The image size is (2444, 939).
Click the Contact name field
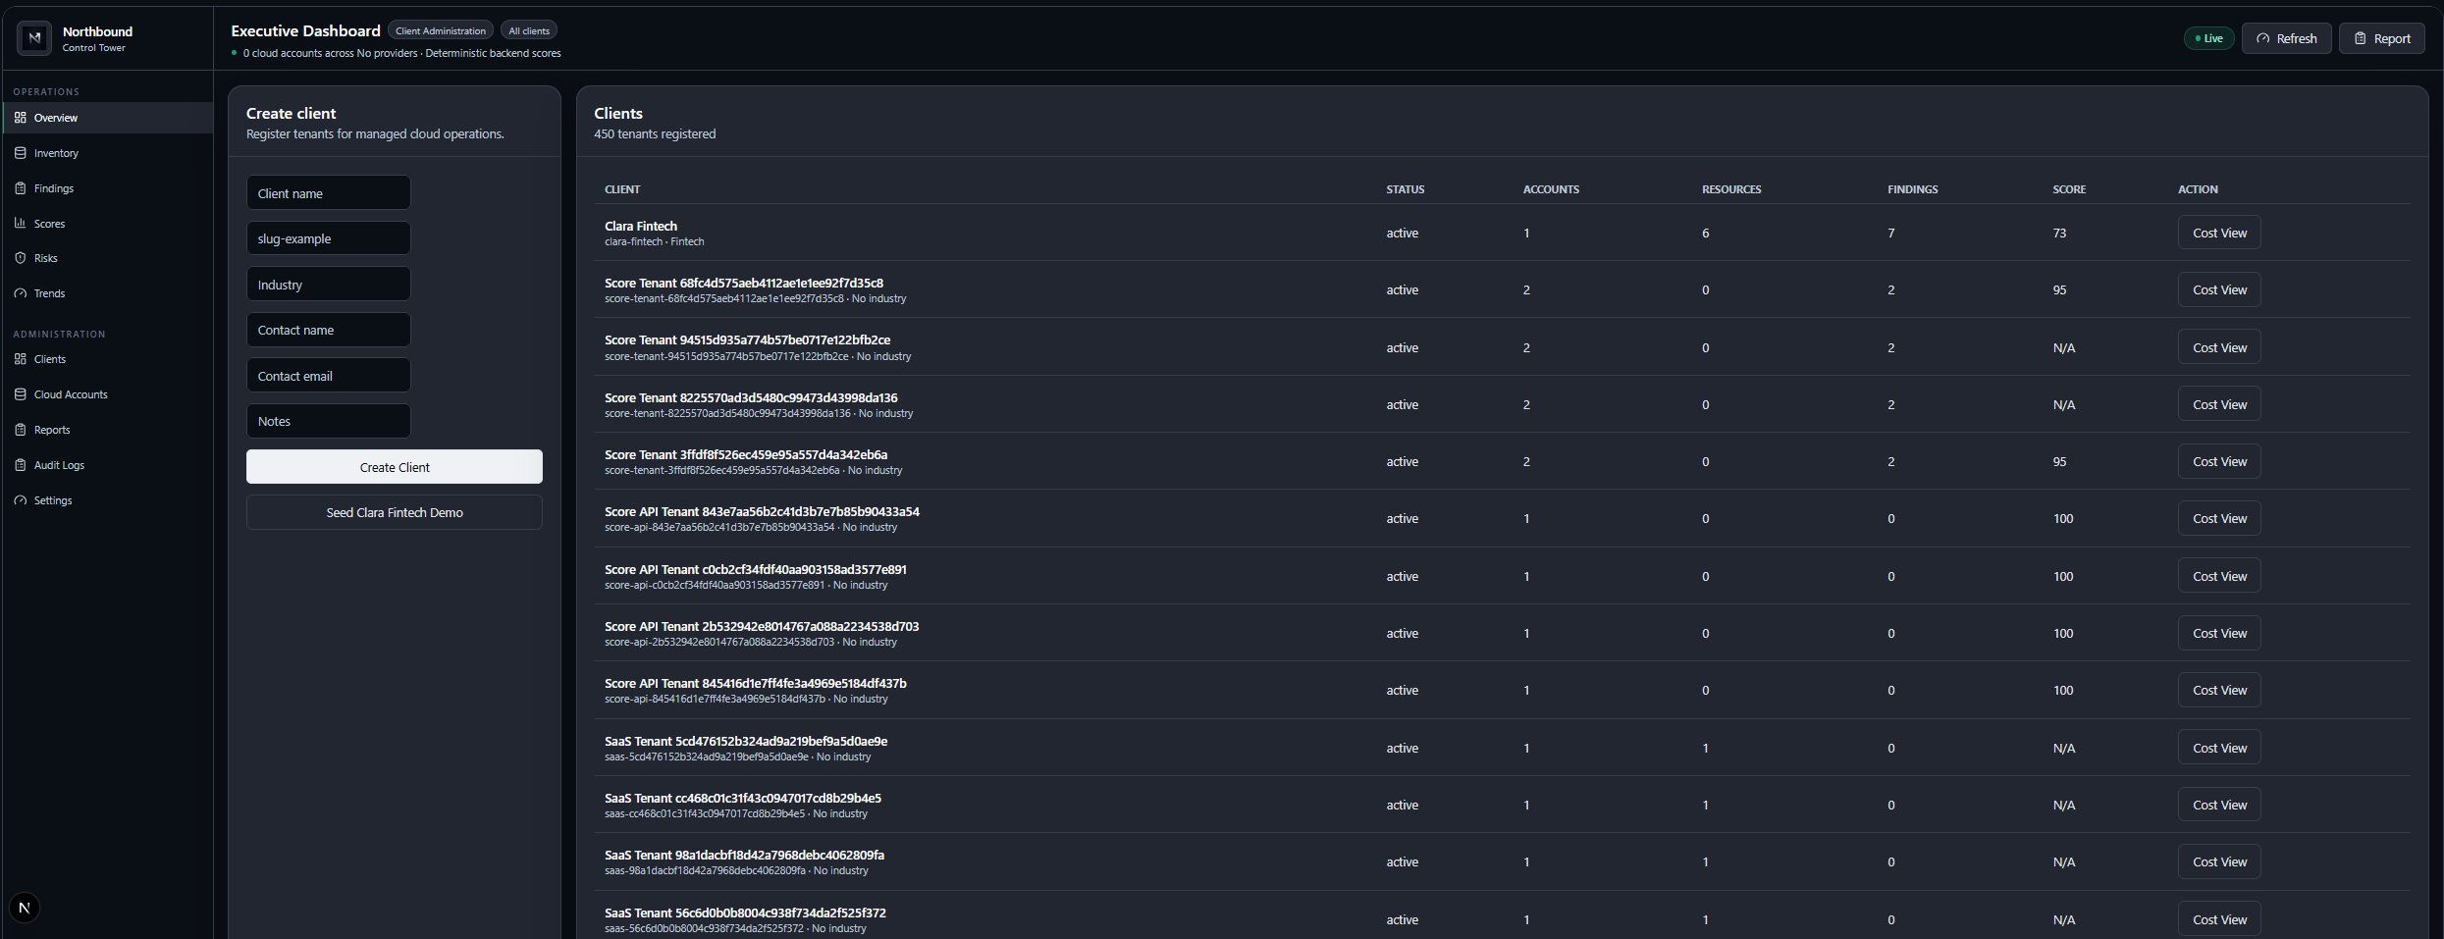click(x=328, y=330)
